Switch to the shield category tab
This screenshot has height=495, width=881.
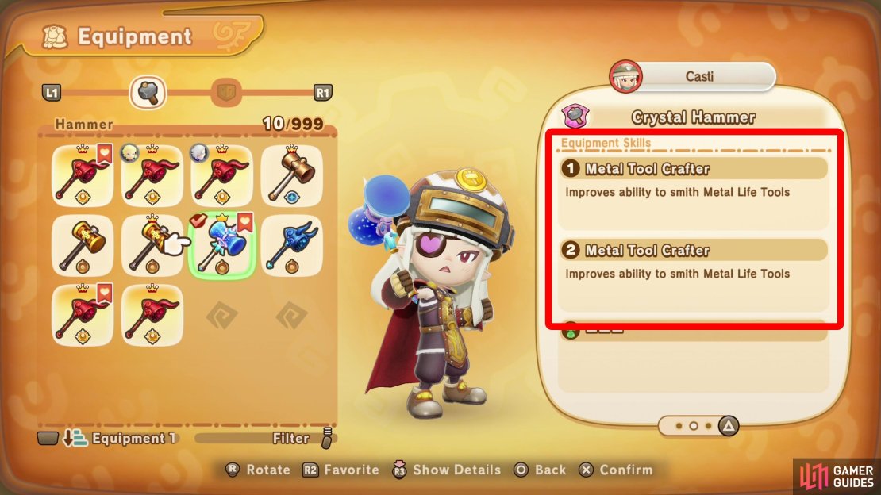pos(226,92)
